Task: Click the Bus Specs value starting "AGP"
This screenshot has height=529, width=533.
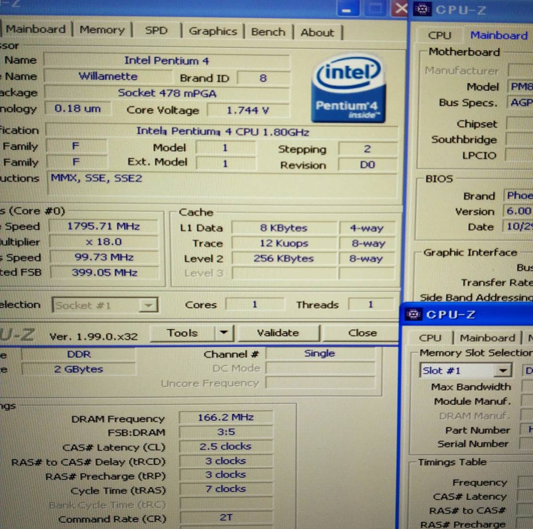Action: [x=521, y=103]
